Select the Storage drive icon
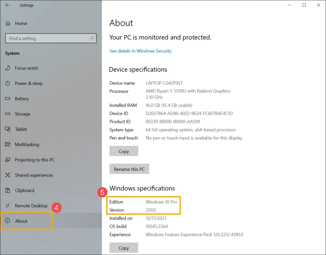Screen dimensions: 326x255 click(x=8, y=114)
